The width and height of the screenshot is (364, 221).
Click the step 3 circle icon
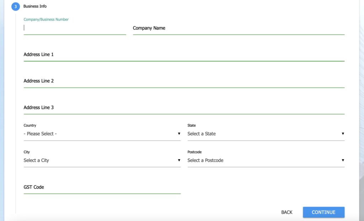click(x=15, y=6)
